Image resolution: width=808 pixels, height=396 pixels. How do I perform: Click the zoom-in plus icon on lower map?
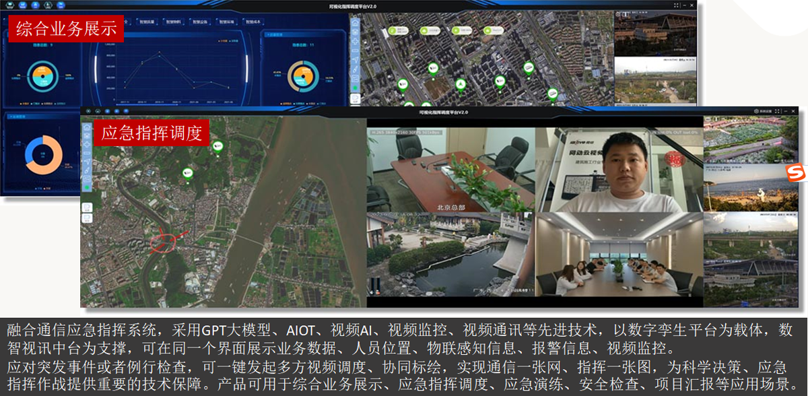coord(87,144)
